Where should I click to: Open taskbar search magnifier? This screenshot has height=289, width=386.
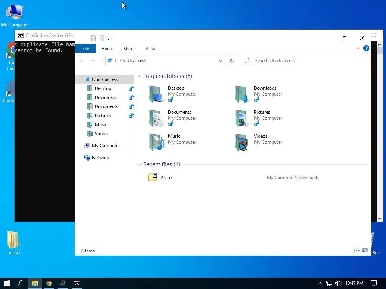pyautogui.click(x=20, y=283)
